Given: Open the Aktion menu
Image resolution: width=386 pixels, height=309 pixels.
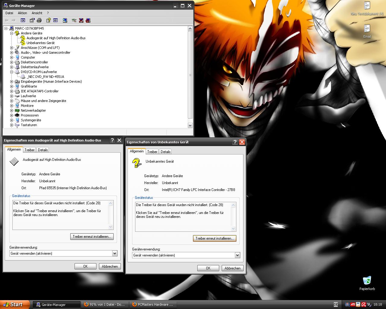Looking at the screenshot, I should pyautogui.click(x=22, y=13).
